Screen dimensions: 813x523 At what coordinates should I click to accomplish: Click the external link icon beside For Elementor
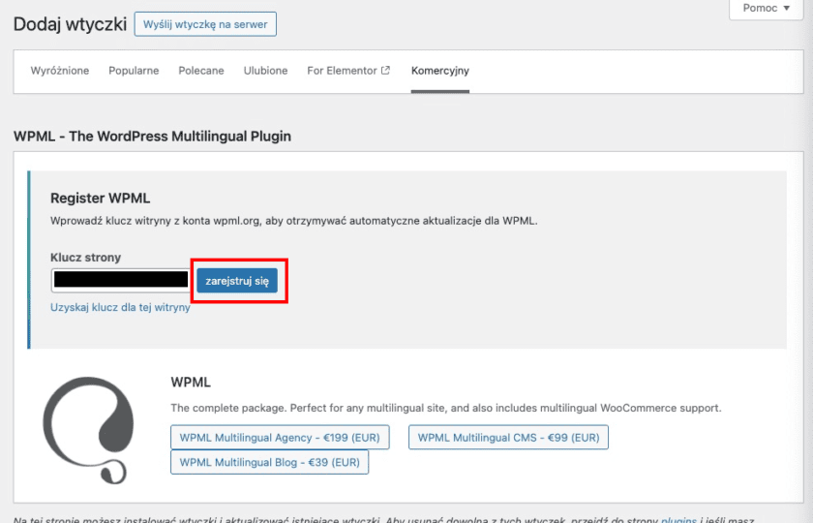point(386,71)
